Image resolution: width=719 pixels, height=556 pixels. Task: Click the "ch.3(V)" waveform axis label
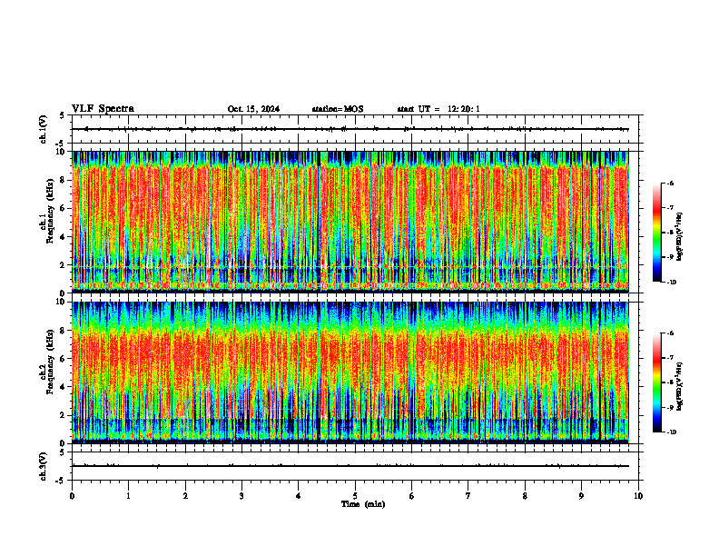coord(44,466)
